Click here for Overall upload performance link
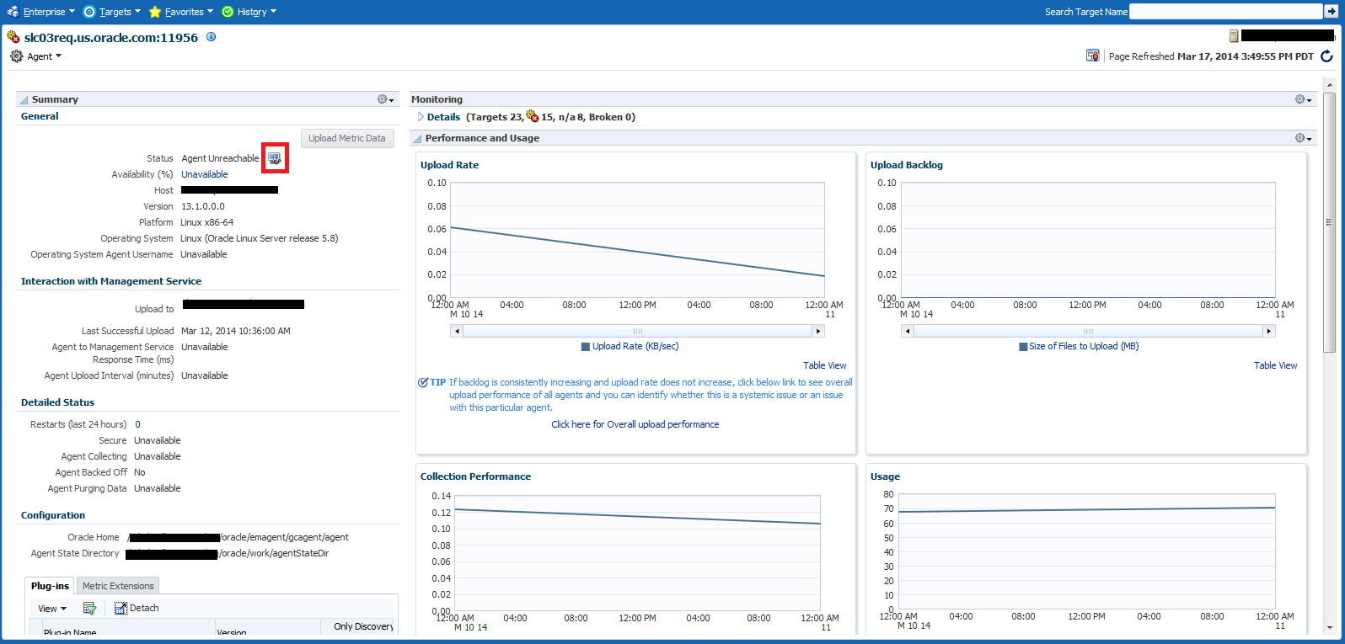This screenshot has width=1345, height=644. (635, 424)
